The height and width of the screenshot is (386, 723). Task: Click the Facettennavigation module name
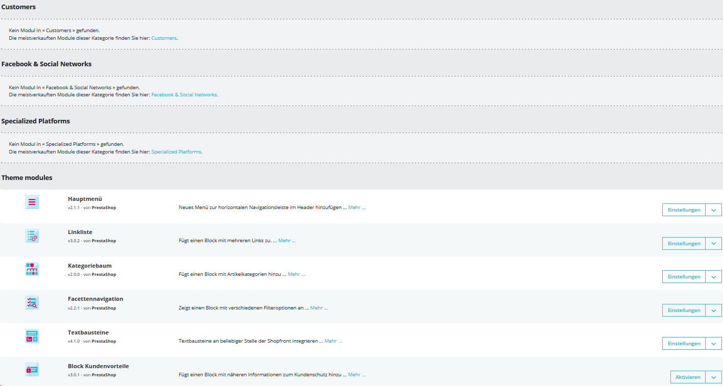click(x=95, y=299)
